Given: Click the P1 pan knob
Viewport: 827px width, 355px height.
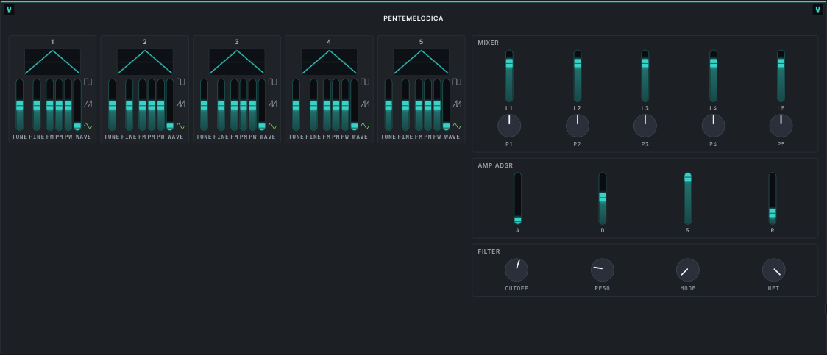Looking at the screenshot, I should (509, 126).
